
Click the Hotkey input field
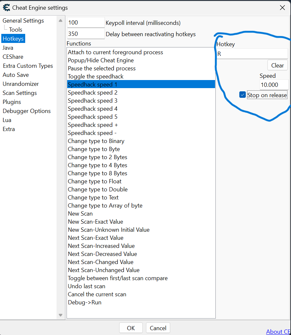252,54
